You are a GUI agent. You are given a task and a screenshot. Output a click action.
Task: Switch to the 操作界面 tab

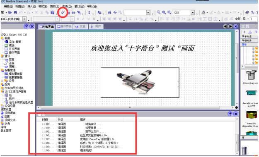coord(64,26)
